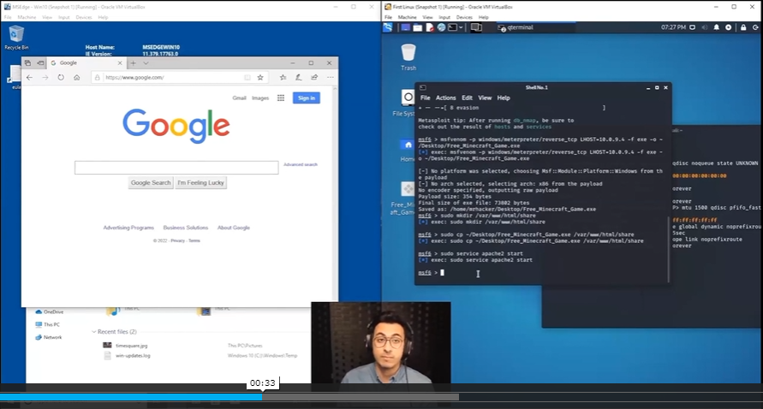Click the Sign in button on Google
This screenshot has height=409, width=763.
306,98
